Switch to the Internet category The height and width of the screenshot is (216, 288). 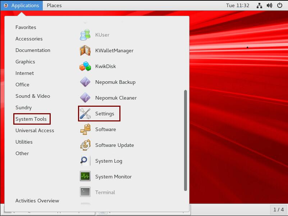coord(24,73)
